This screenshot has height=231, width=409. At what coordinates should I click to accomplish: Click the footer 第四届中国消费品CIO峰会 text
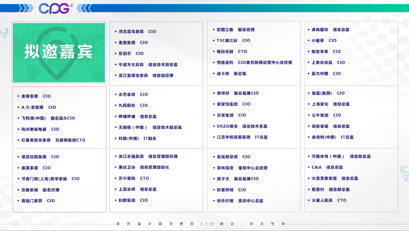201,224
